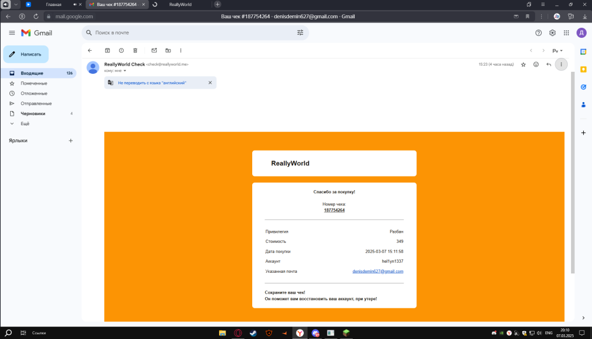Reply to the email arrow icon
Viewport: 592px width, 339px height.
(549, 64)
